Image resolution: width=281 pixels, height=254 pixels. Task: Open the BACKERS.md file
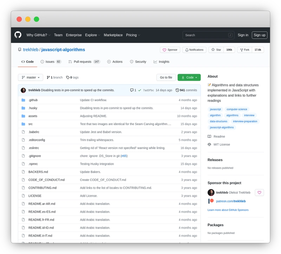coord(38,172)
